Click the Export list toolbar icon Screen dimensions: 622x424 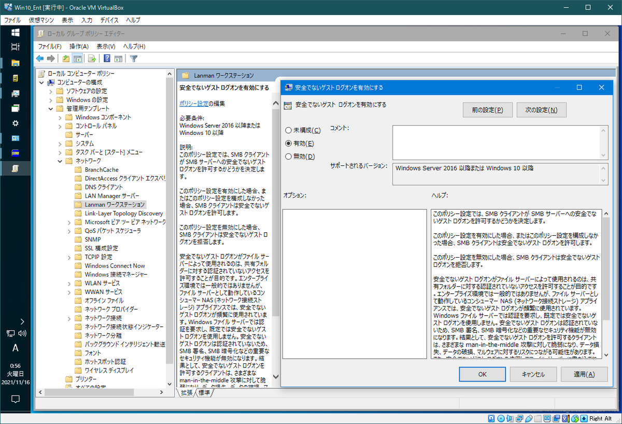(92, 59)
